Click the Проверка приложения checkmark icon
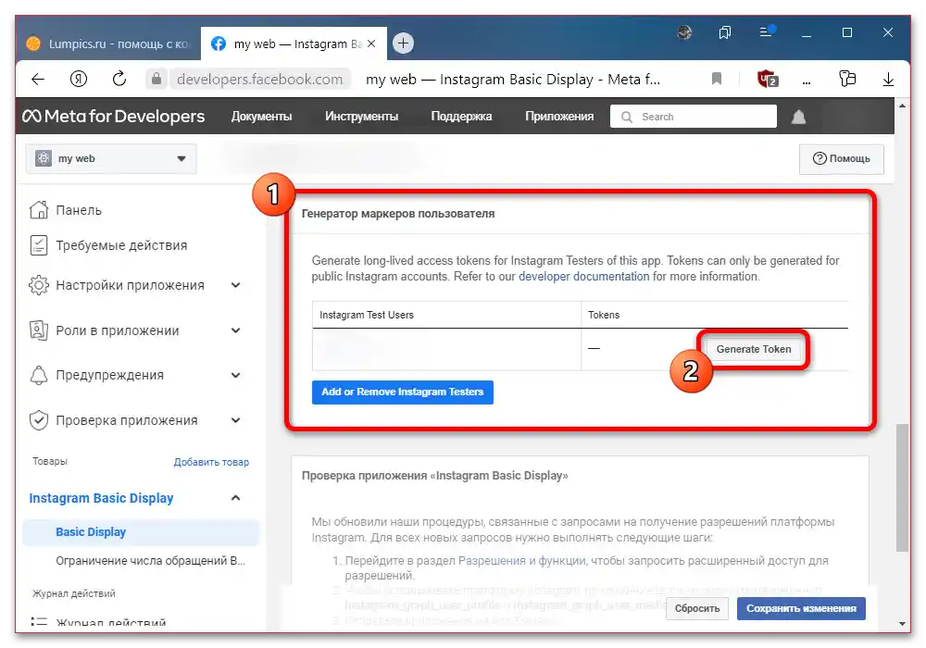Screen dimensions: 926x648 click(38, 419)
